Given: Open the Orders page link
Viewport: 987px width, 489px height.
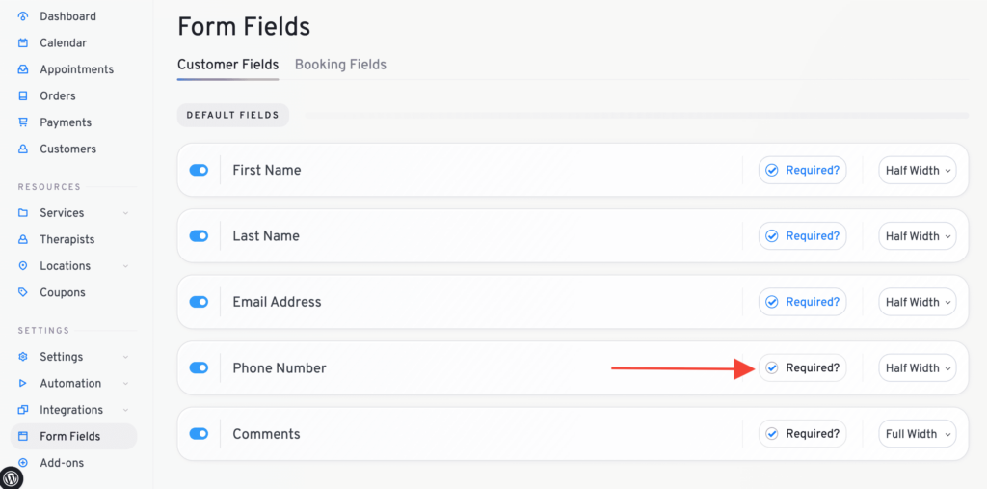Looking at the screenshot, I should [x=58, y=96].
